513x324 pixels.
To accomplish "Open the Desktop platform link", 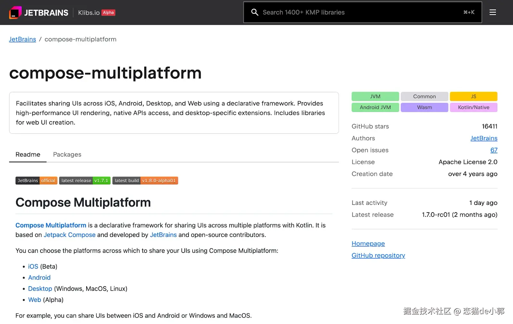I will coord(40,289).
